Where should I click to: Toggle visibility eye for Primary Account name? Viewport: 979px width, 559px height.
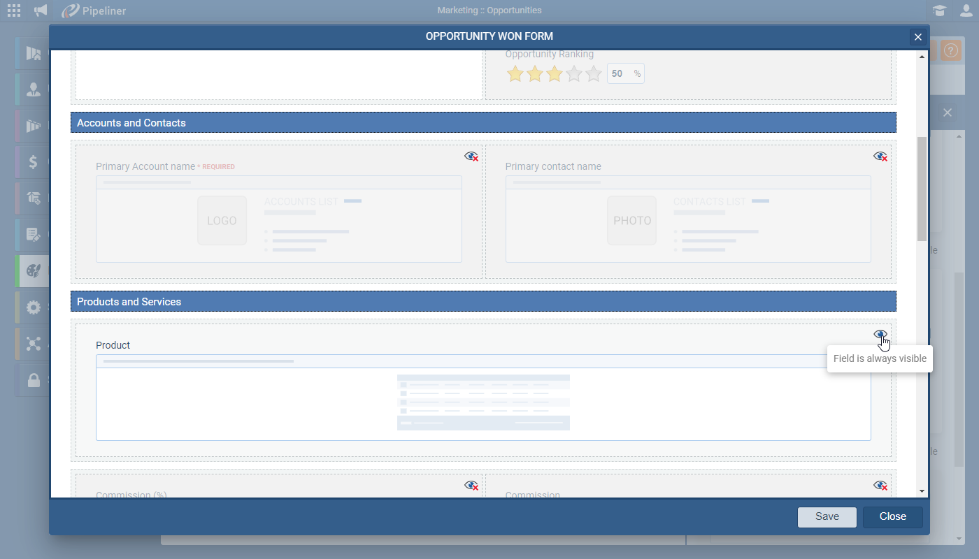(471, 156)
